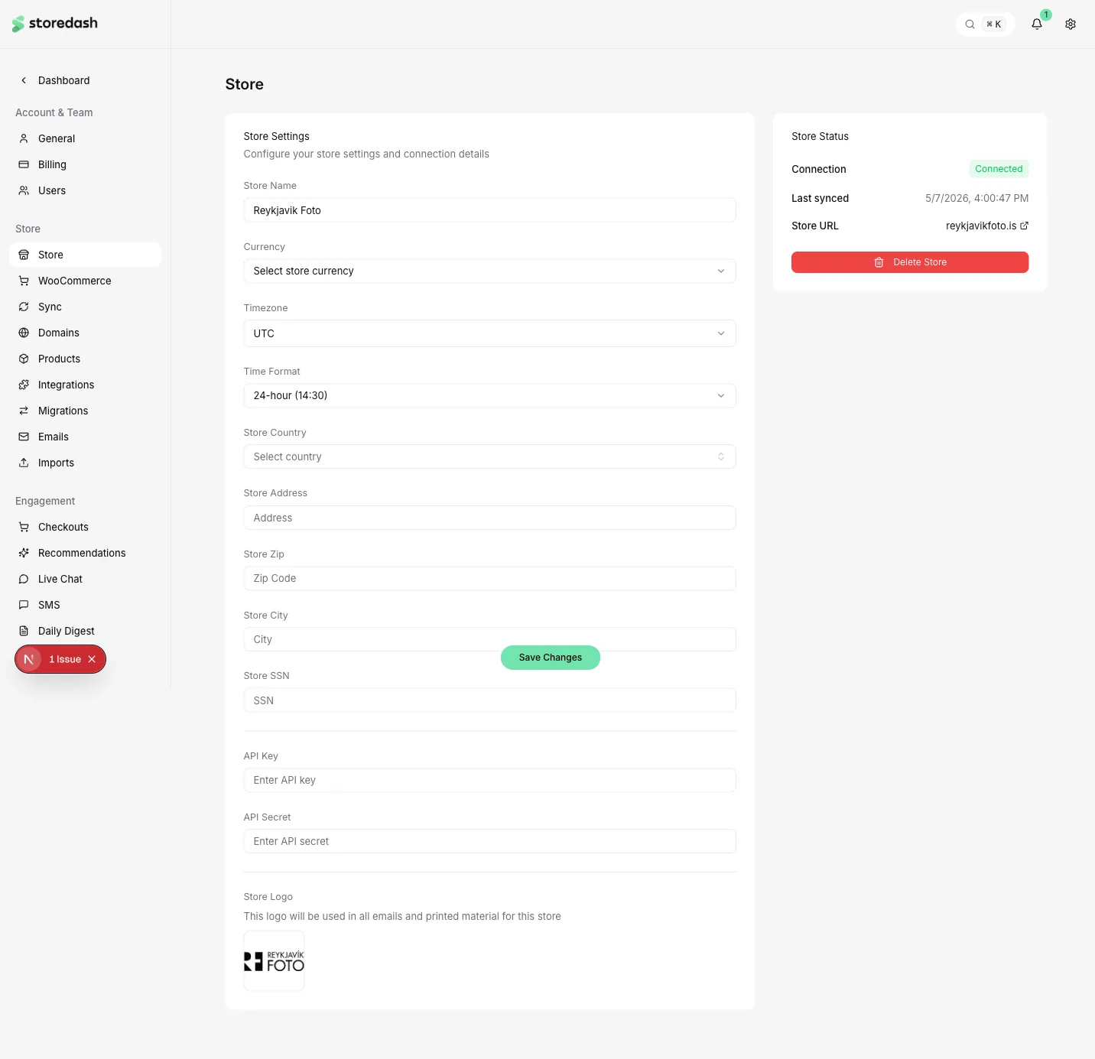The height and width of the screenshot is (1059, 1095).
Task: Click the City input field
Action: [489, 639]
